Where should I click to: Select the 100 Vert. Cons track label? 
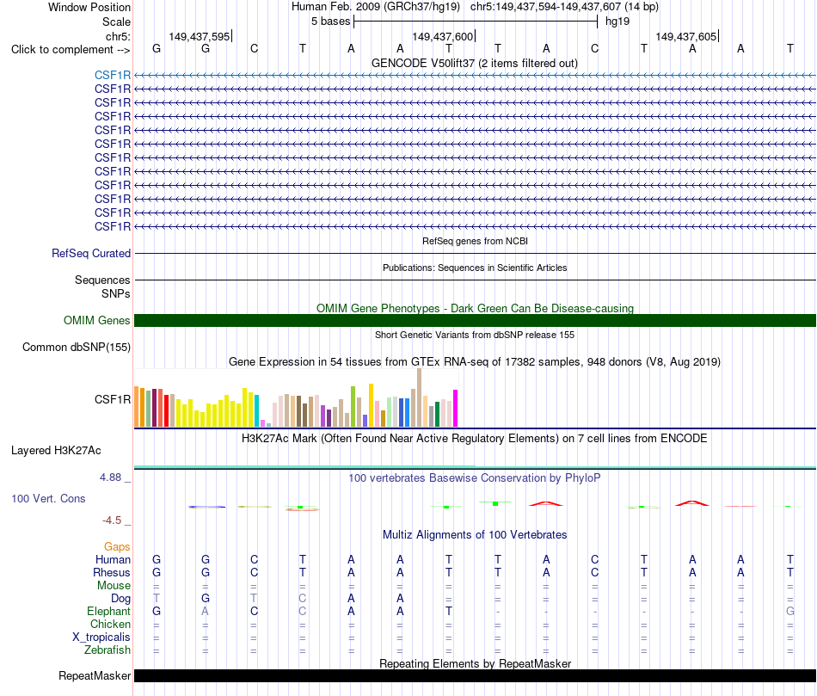point(48,498)
